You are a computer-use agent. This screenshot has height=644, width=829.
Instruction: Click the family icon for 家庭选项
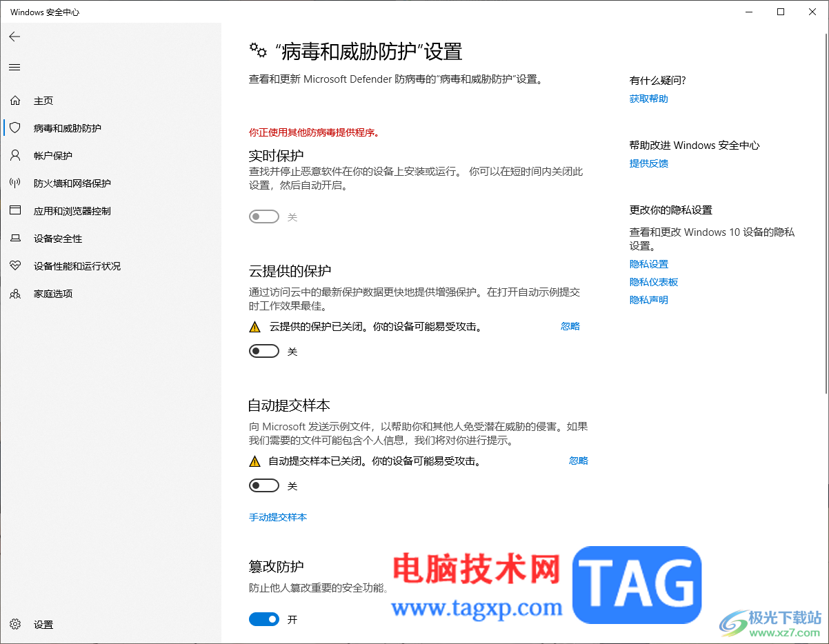pyautogui.click(x=15, y=294)
